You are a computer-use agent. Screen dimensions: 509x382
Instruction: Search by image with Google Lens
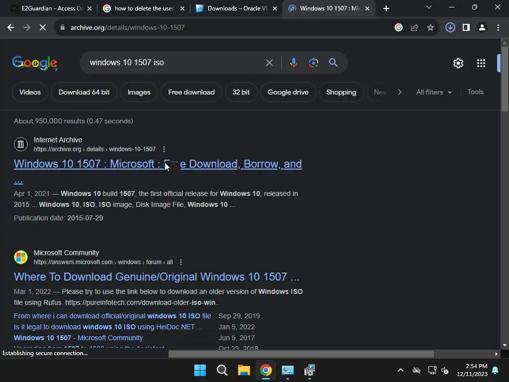(314, 63)
